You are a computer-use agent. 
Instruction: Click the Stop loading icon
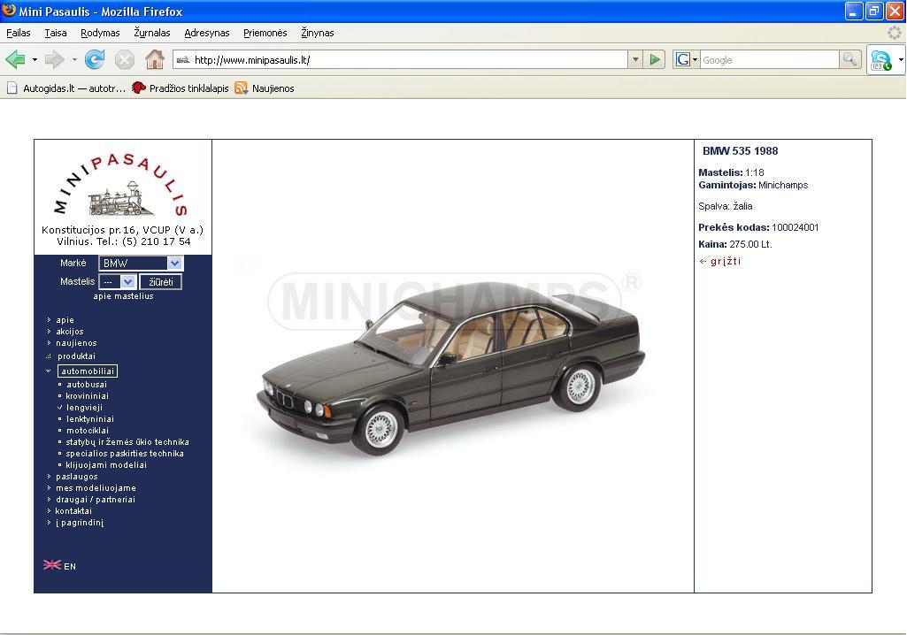point(125,59)
